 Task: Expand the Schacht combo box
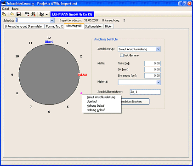coord(52,20)
